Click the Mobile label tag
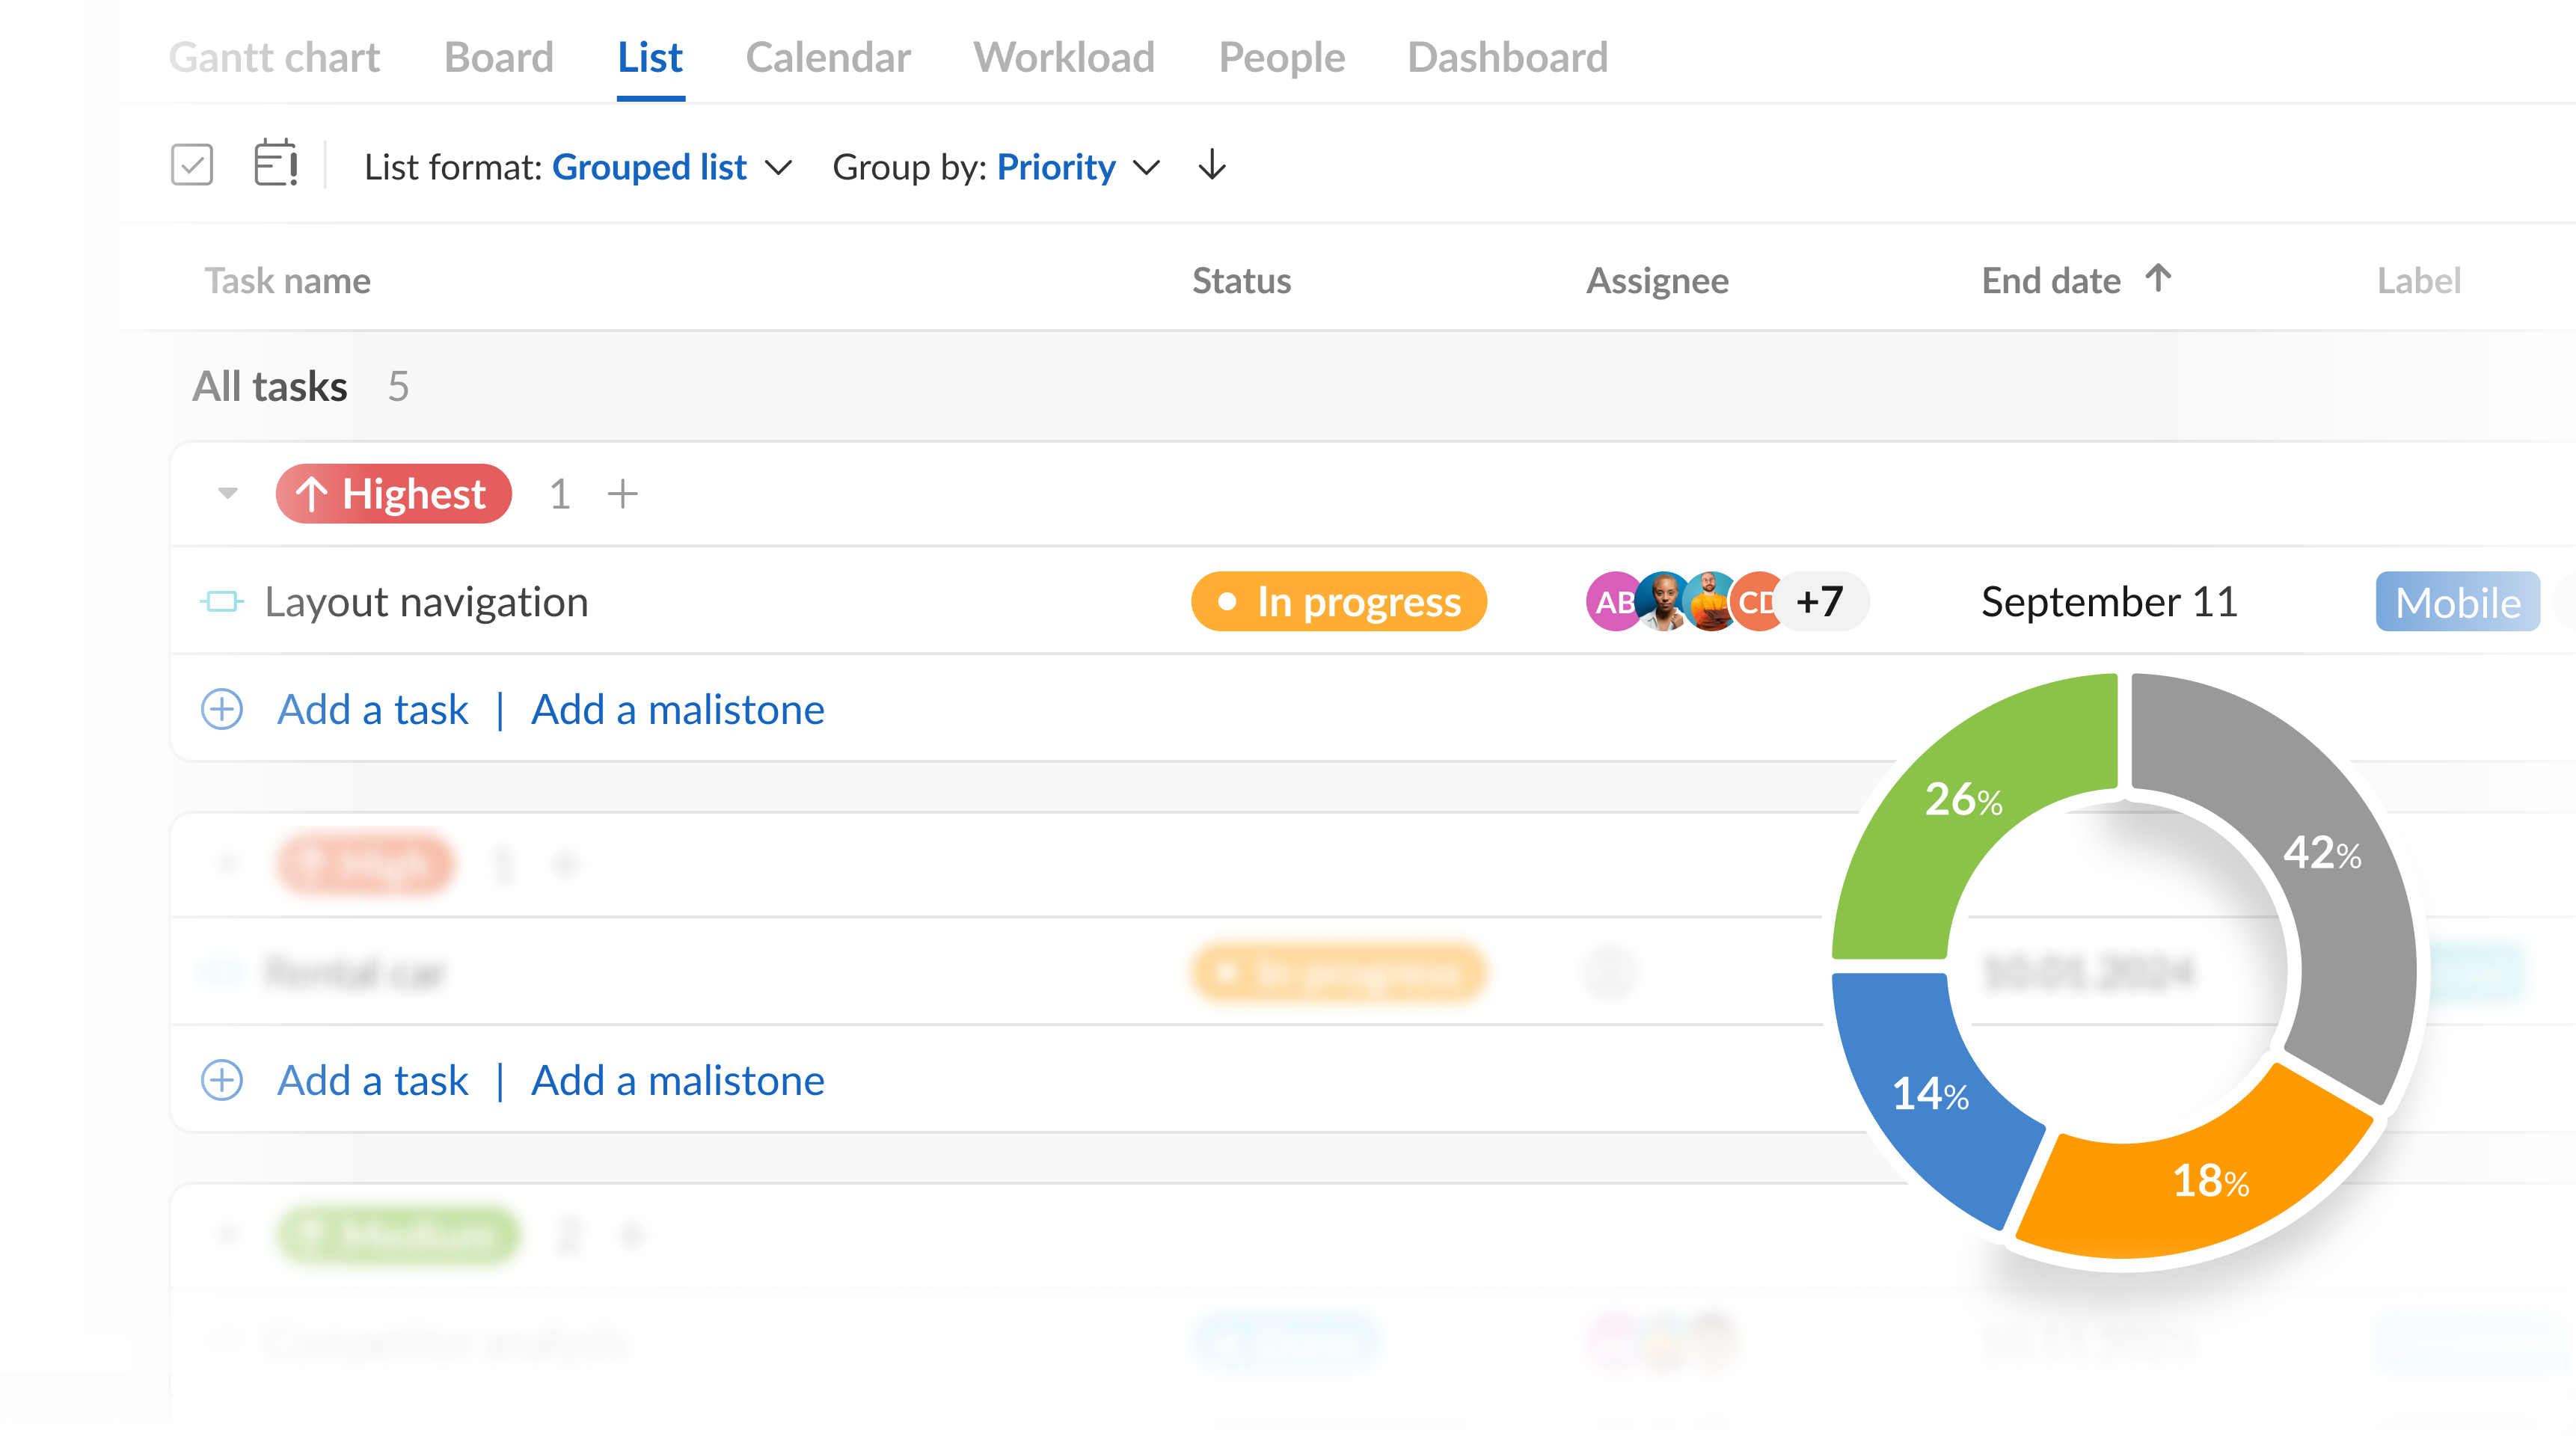This screenshot has width=2576, height=1436. click(2456, 601)
